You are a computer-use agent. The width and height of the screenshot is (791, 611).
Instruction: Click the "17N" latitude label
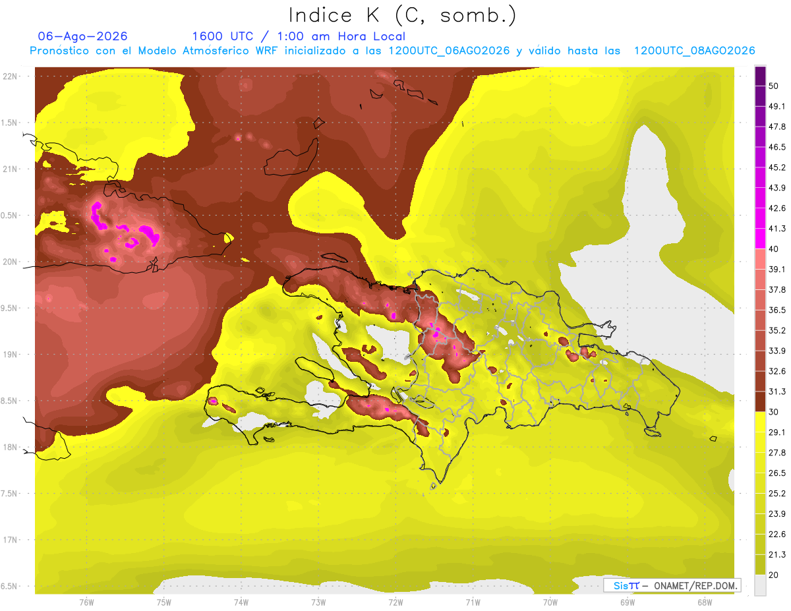11,540
